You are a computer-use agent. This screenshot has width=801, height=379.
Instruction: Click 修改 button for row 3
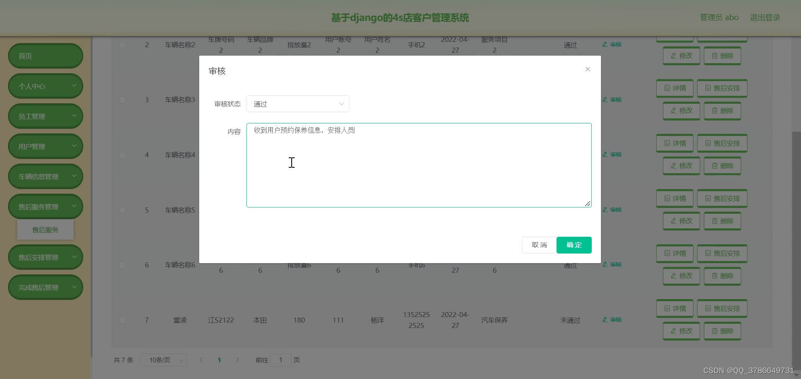(x=681, y=111)
